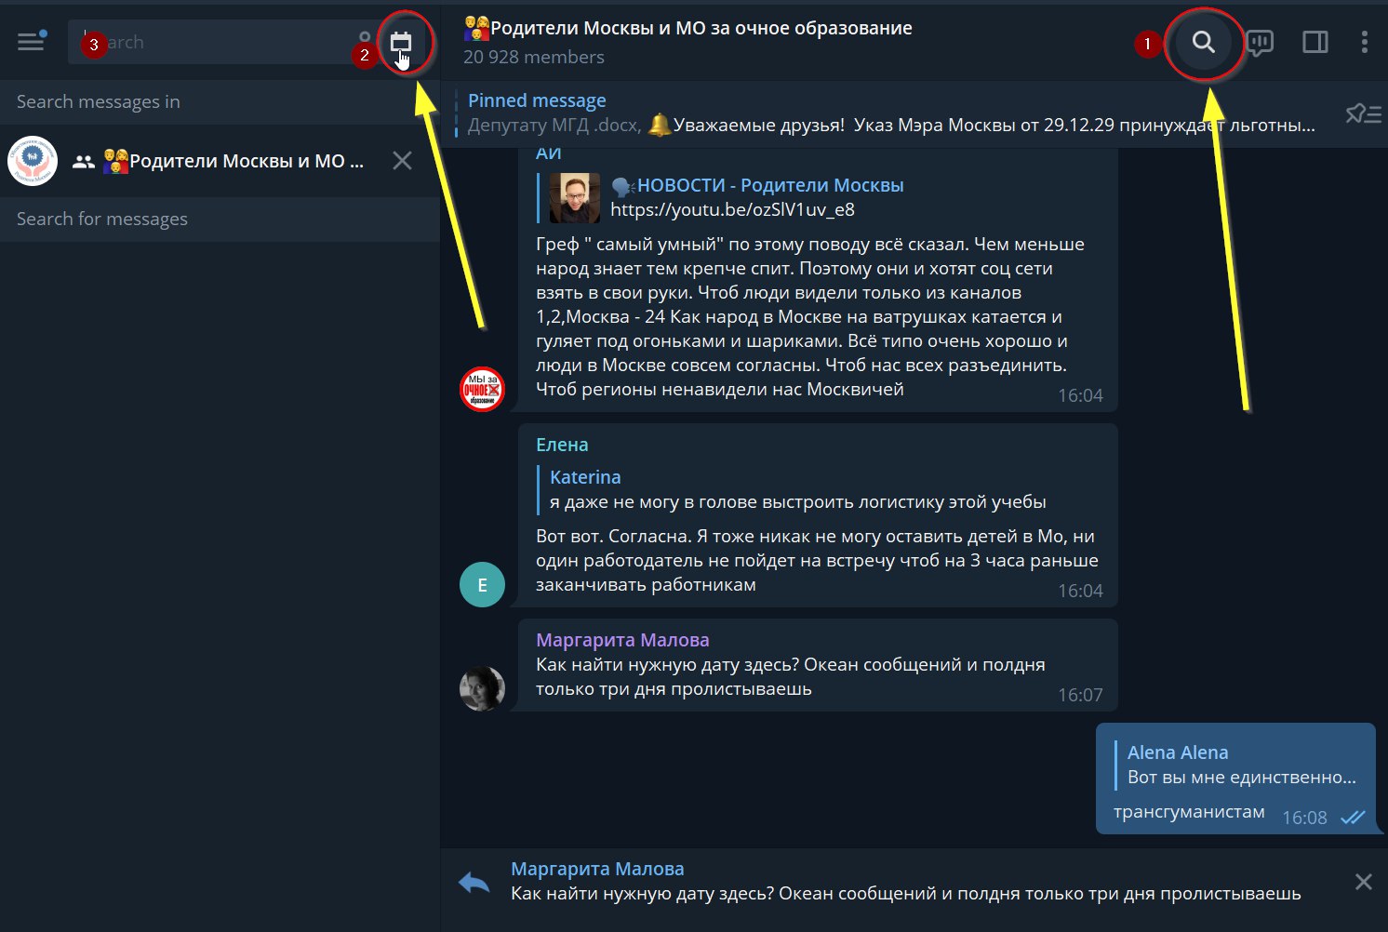
Task: Select Родители Москвы и МО search chat
Action: pos(220,161)
